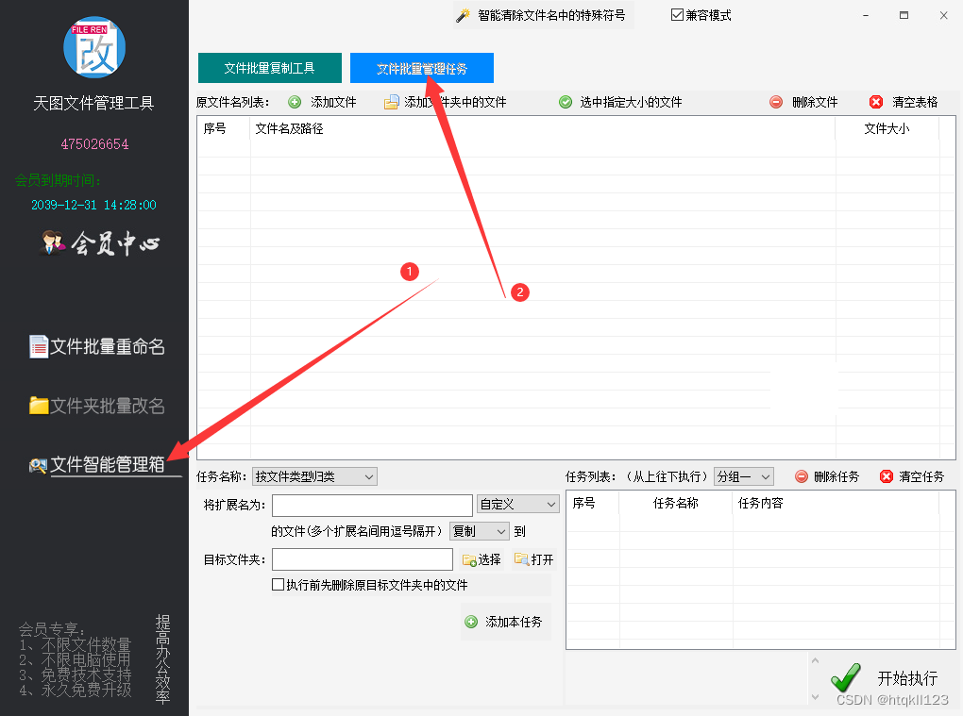
Task: Click the magic wand icon for 智能清除文件名中的特殊符号
Action: 463,15
